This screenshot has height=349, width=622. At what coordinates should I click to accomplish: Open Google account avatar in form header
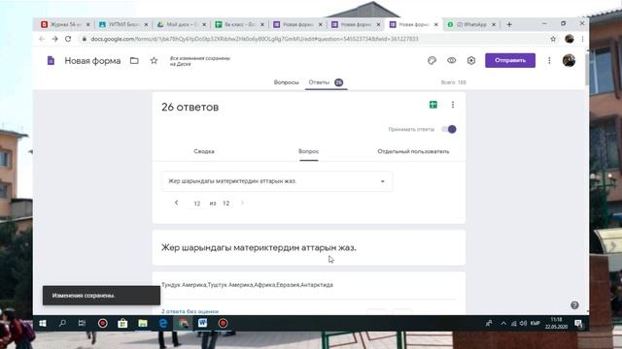569,60
